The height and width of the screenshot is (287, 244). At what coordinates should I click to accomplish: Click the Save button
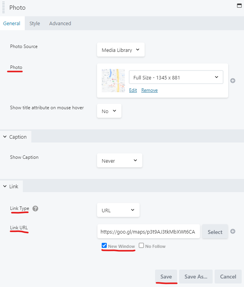tap(166, 277)
